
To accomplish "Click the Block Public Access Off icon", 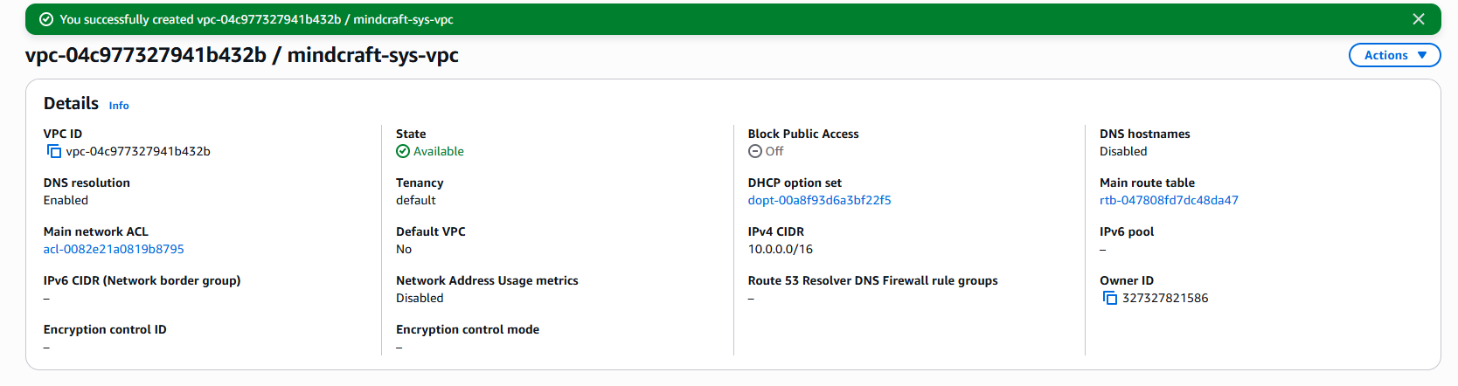I will pyautogui.click(x=755, y=152).
